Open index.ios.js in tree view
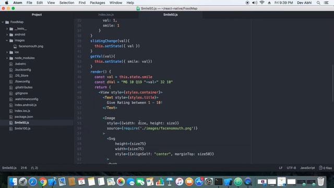The image size is (334, 188). [22, 111]
